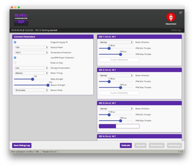This screenshot has height=167, width=194.
Task: Open the Motor Timing dropdown
Action: pos(31,73)
